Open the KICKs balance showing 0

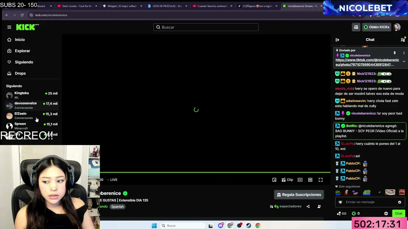[356, 213]
